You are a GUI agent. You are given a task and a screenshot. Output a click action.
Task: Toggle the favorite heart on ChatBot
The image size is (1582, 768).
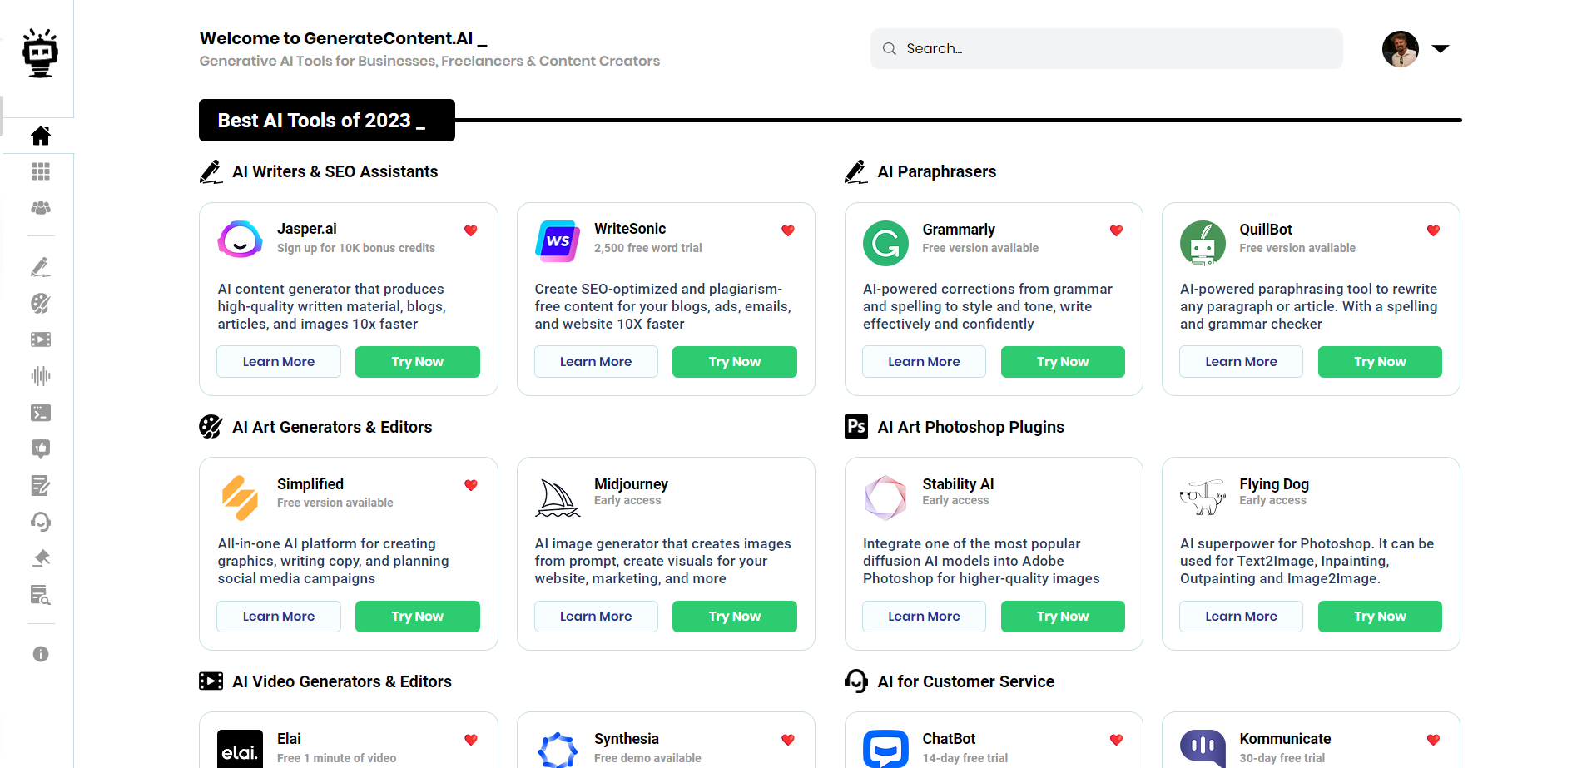(x=1117, y=740)
